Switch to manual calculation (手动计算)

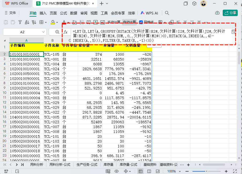114,22
